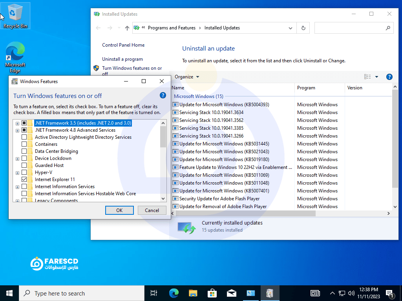Select the Control Panel taskbar icon
Viewport: 402px width, 301px height.
251,293
